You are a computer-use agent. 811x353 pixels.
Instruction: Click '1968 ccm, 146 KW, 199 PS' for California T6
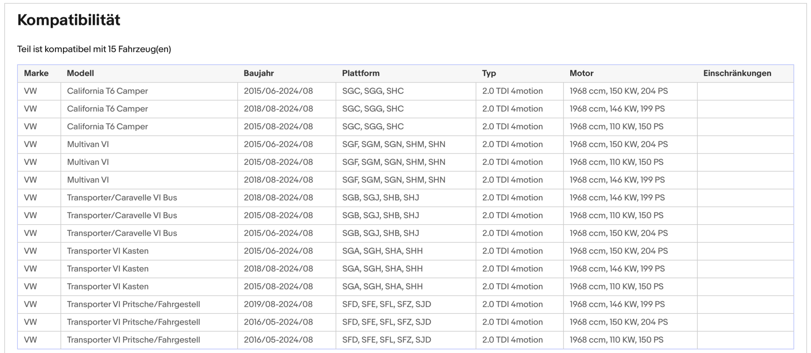[x=617, y=109]
